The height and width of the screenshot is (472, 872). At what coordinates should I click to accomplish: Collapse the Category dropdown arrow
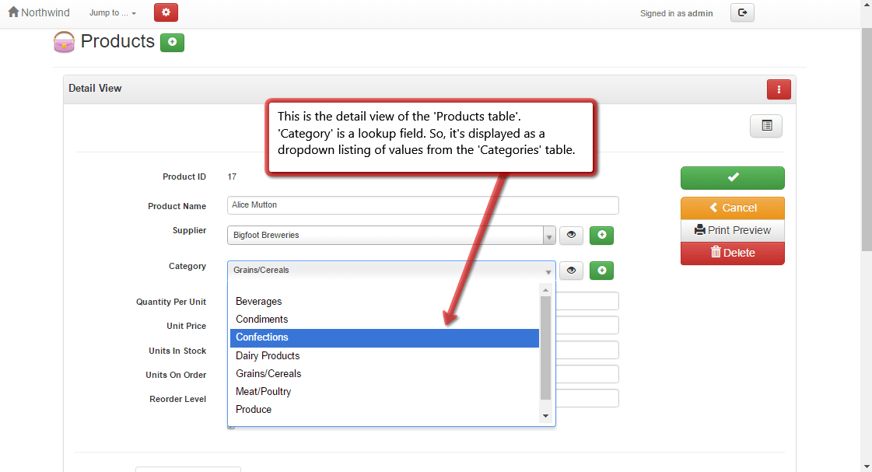click(x=549, y=270)
